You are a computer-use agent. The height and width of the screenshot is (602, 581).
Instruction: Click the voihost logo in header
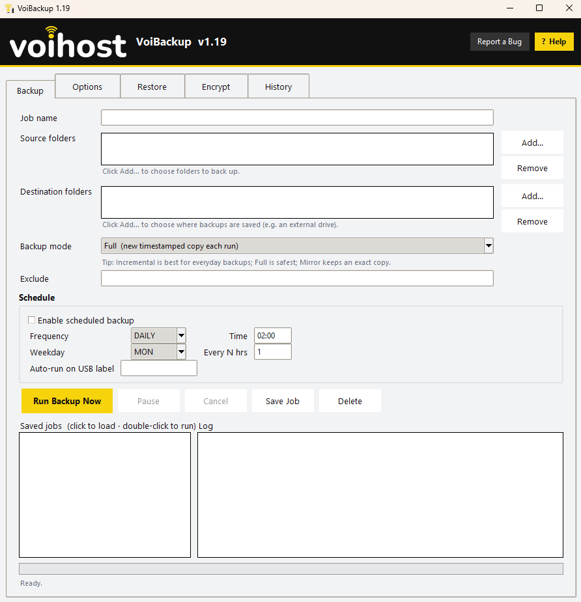click(x=68, y=42)
